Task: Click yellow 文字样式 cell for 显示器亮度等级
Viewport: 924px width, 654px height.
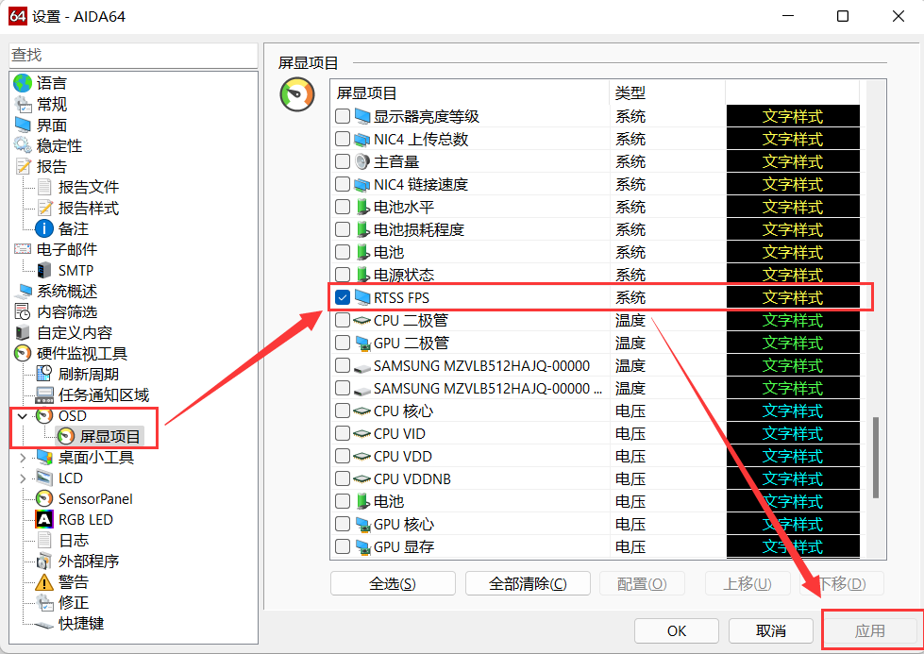Action: (793, 116)
